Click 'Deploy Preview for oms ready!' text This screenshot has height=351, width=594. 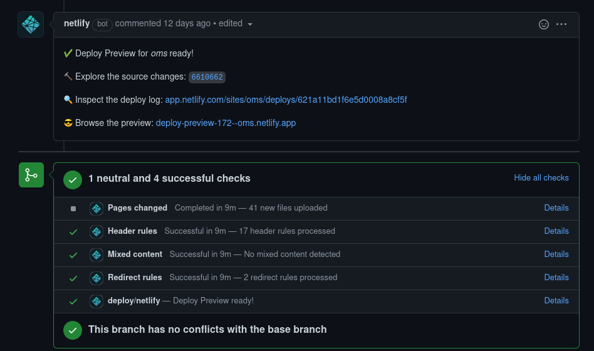pos(134,53)
